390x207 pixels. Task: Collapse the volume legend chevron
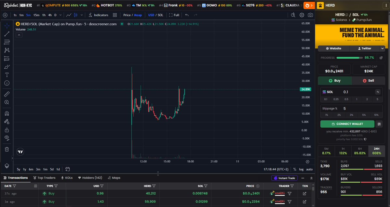(19, 35)
